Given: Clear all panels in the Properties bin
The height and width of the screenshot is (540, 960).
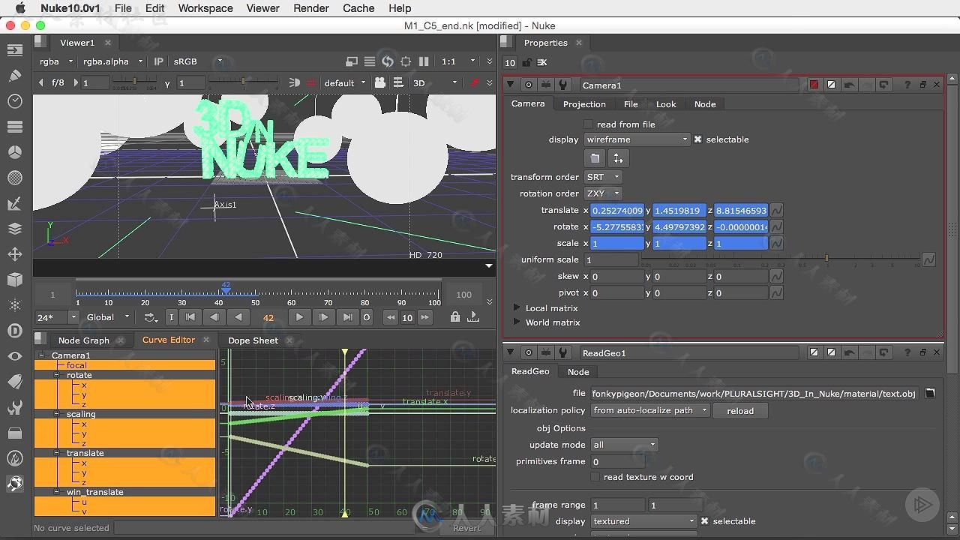Looking at the screenshot, I should click(542, 62).
